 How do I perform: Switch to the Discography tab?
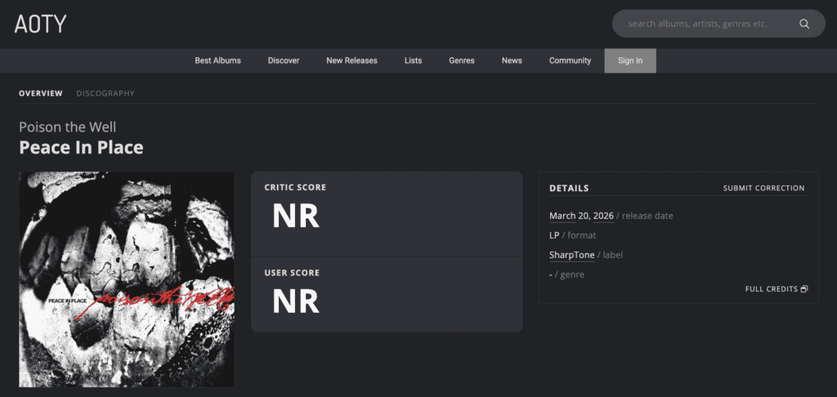(105, 93)
